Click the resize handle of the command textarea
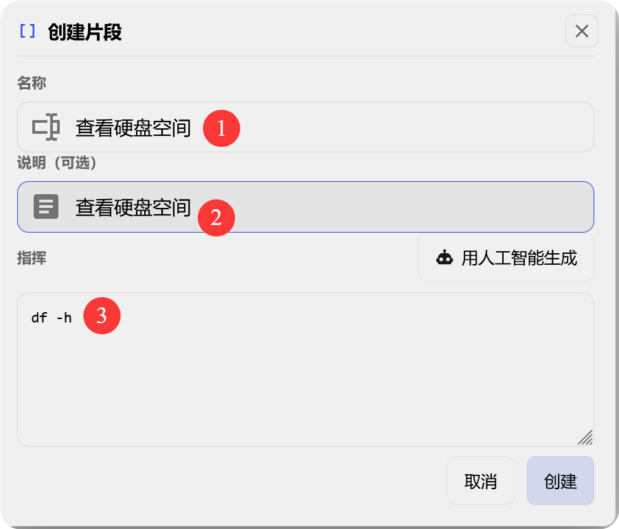This screenshot has height=529, width=619. point(585,436)
